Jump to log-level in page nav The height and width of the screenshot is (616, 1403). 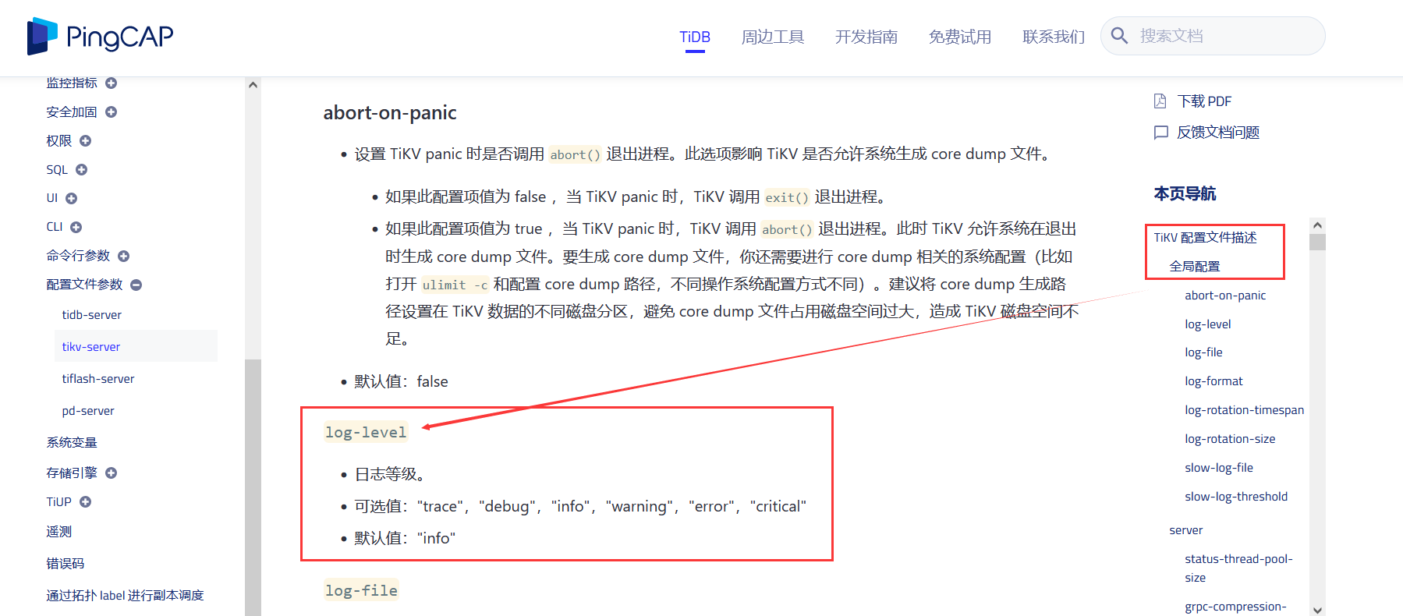click(1208, 324)
